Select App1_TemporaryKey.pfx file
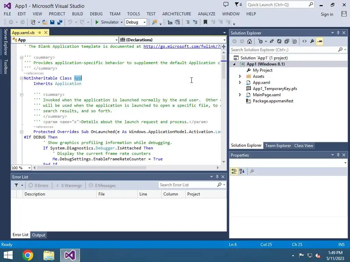The height and width of the screenshot is (262, 350). 275,89
